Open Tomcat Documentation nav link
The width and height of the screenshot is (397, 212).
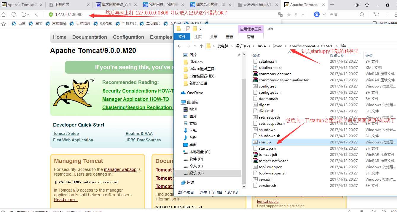click(x=90, y=37)
